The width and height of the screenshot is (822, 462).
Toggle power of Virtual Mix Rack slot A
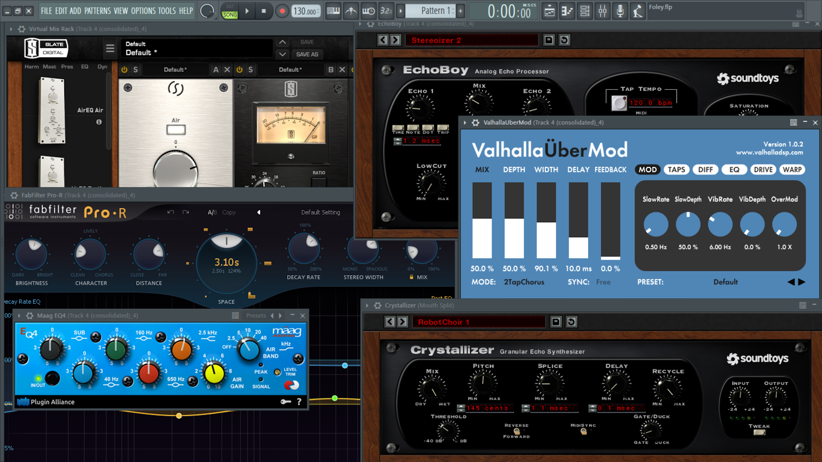pyautogui.click(x=124, y=70)
